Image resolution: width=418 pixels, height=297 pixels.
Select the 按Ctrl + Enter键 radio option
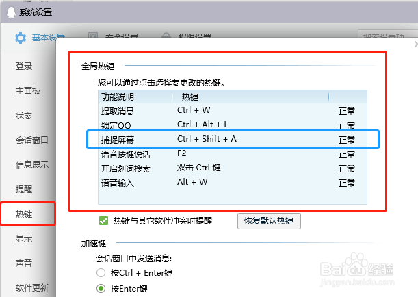pos(101,273)
